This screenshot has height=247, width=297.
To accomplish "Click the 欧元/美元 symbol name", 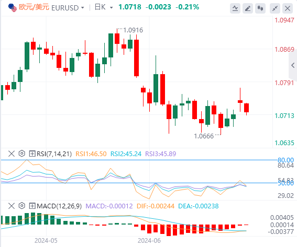I will pyautogui.click(x=34, y=7).
